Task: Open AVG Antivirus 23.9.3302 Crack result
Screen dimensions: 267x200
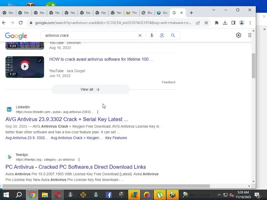Action: [x=67, y=119]
